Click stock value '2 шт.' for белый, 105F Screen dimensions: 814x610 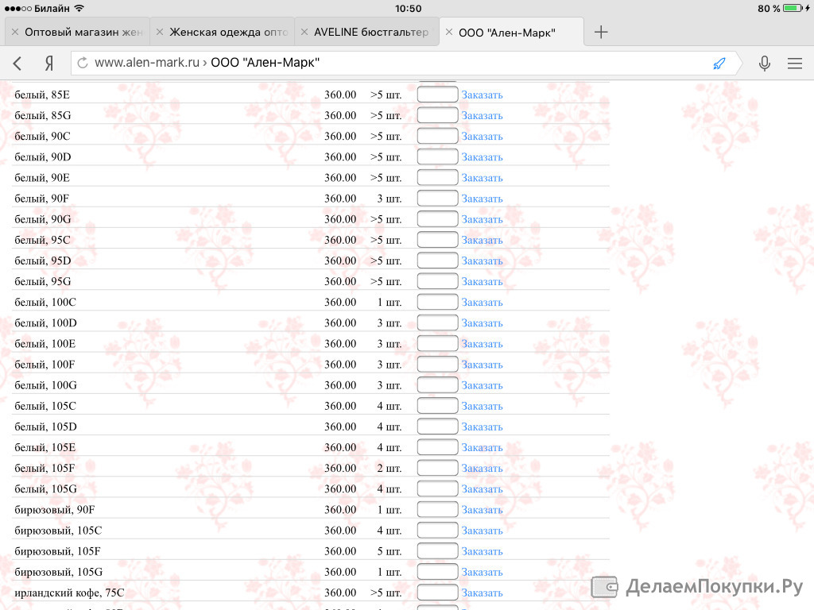pyautogui.click(x=390, y=469)
